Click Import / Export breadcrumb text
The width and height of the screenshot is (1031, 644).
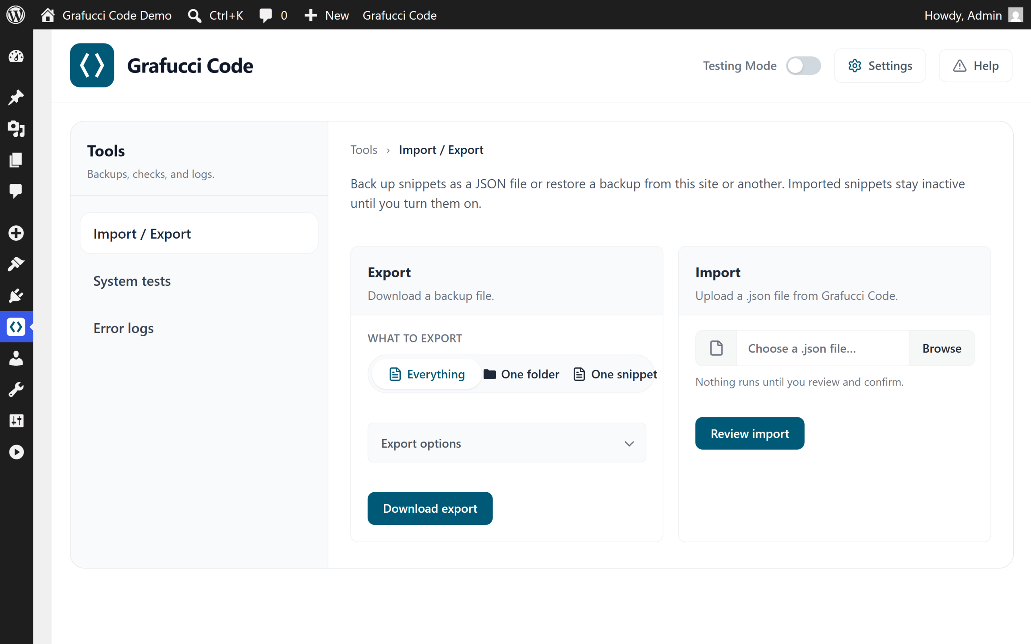pyautogui.click(x=441, y=149)
